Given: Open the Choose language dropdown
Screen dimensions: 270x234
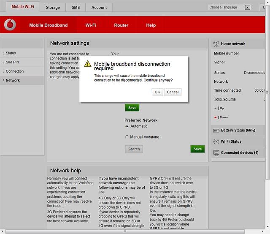Looking at the screenshot, I should click(x=229, y=7).
